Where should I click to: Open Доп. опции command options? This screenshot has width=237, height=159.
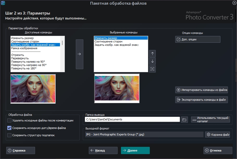tap(198, 39)
